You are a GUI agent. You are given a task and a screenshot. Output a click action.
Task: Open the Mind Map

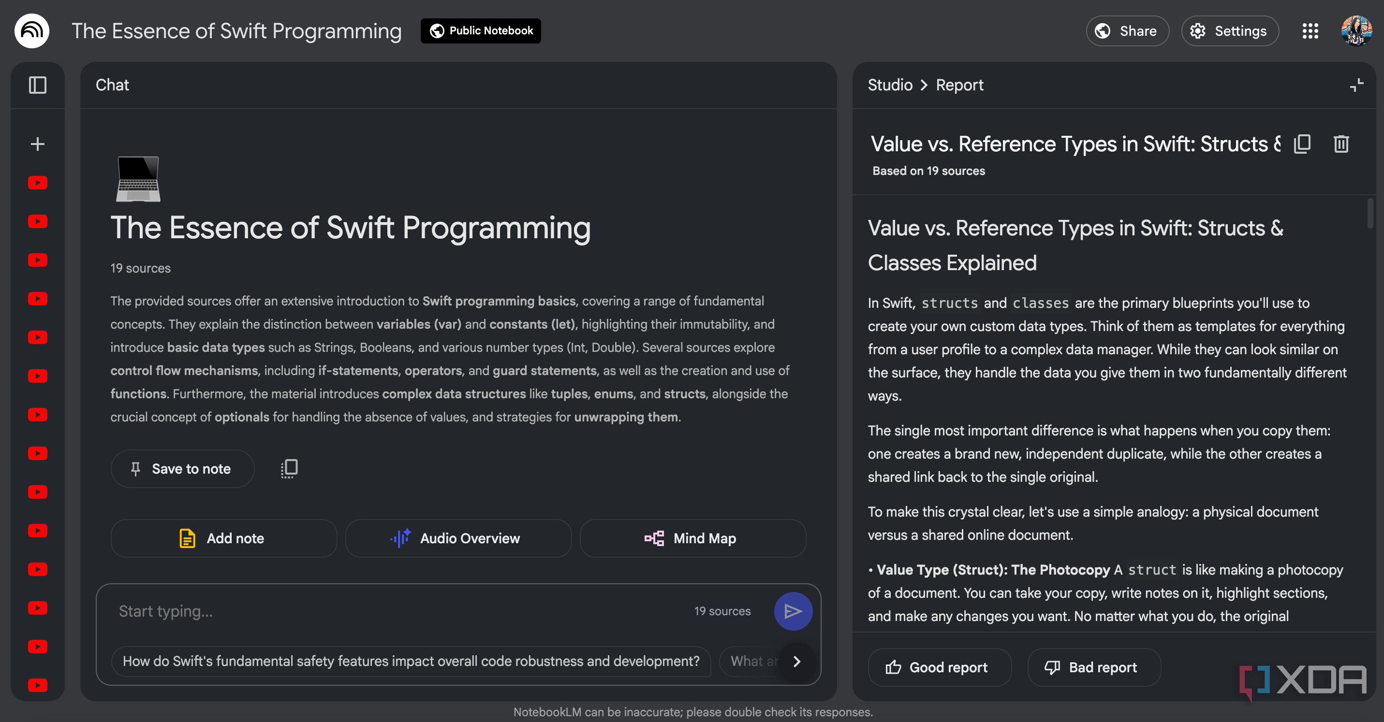coord(692,538)
